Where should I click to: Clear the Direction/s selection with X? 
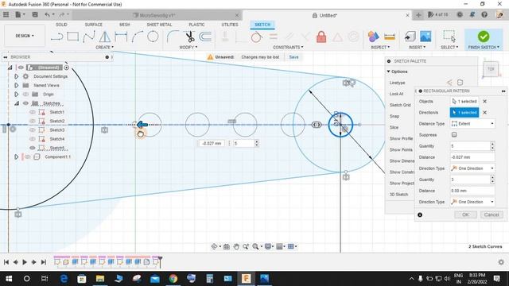point(484,113)
